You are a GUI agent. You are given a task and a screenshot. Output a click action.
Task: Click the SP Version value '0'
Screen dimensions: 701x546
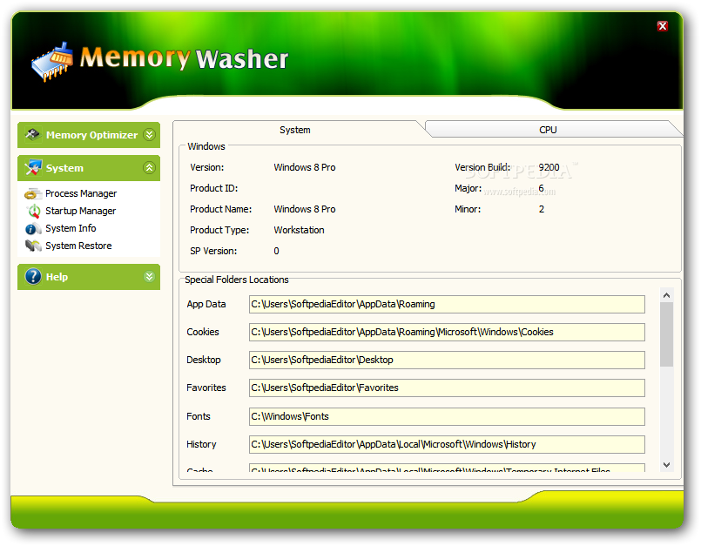tap(276, 251)
